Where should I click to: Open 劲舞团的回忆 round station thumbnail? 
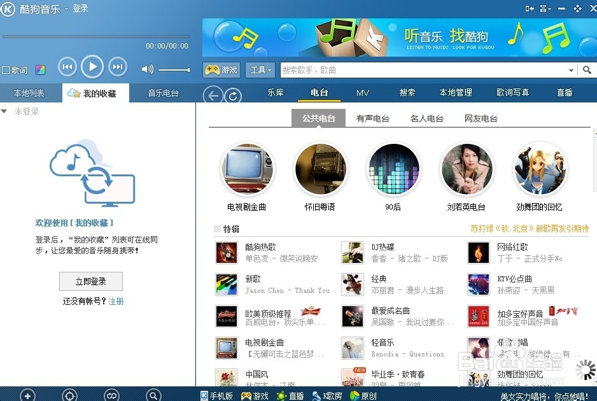(x=540, y=169)
